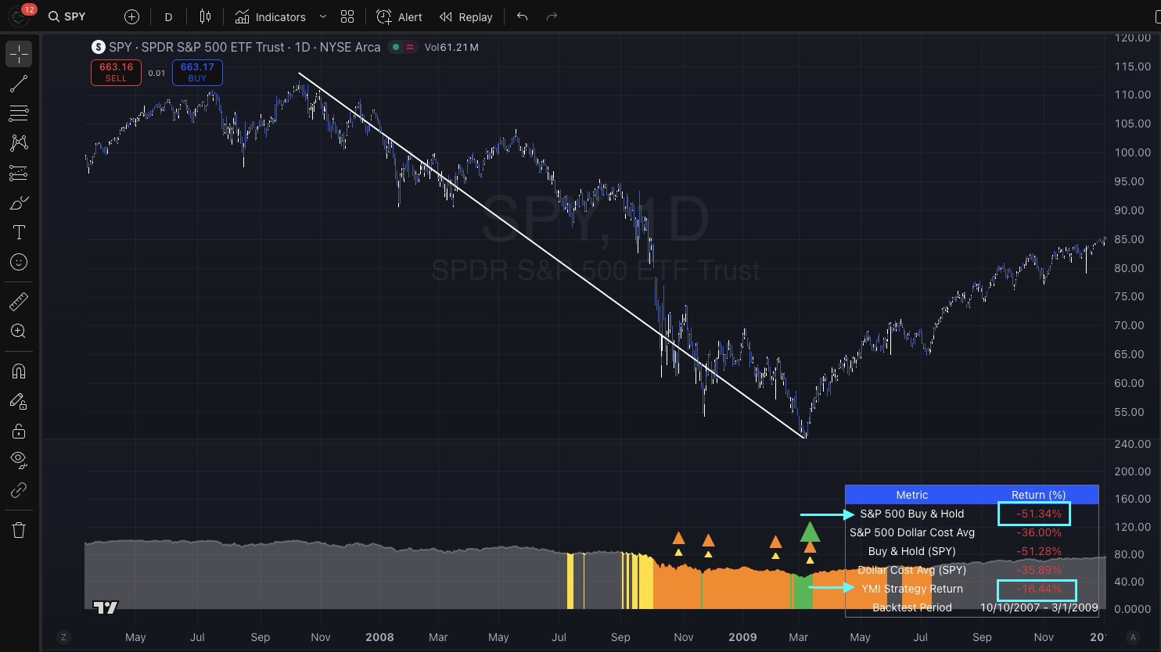1161x652 pixels.
Task: Toggle stay in drawing mode
Action: coord(19,401)
